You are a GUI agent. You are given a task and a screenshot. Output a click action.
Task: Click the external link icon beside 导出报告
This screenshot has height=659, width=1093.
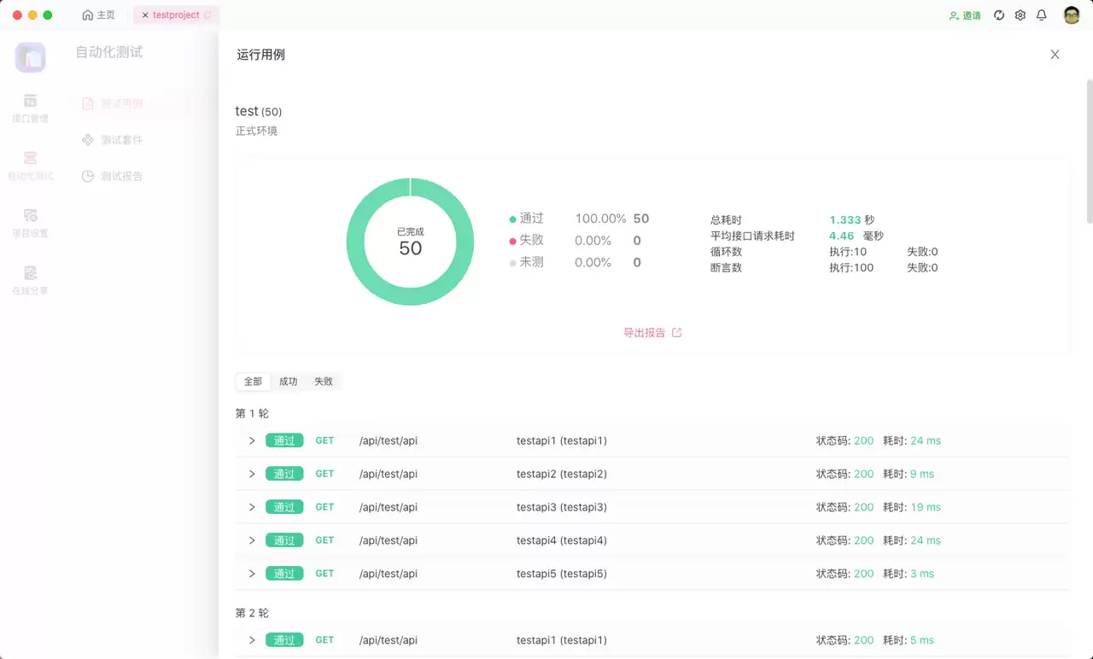click(x=677, y=333)
